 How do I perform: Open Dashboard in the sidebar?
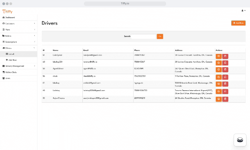(18, 18)
